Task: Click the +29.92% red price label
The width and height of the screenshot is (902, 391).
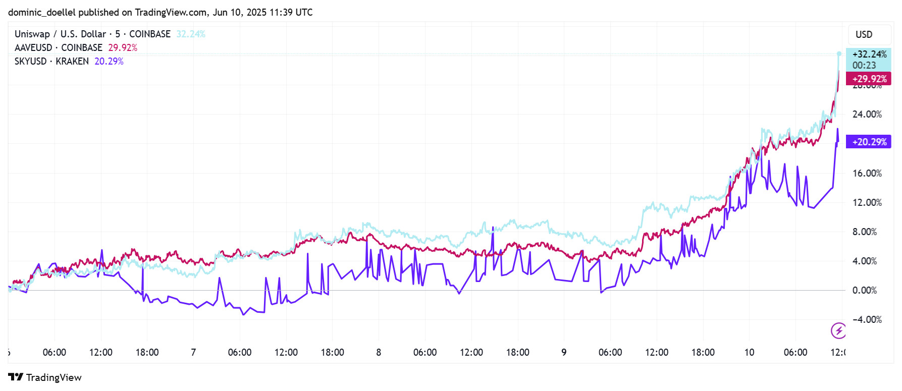Action: click(869, 79)
